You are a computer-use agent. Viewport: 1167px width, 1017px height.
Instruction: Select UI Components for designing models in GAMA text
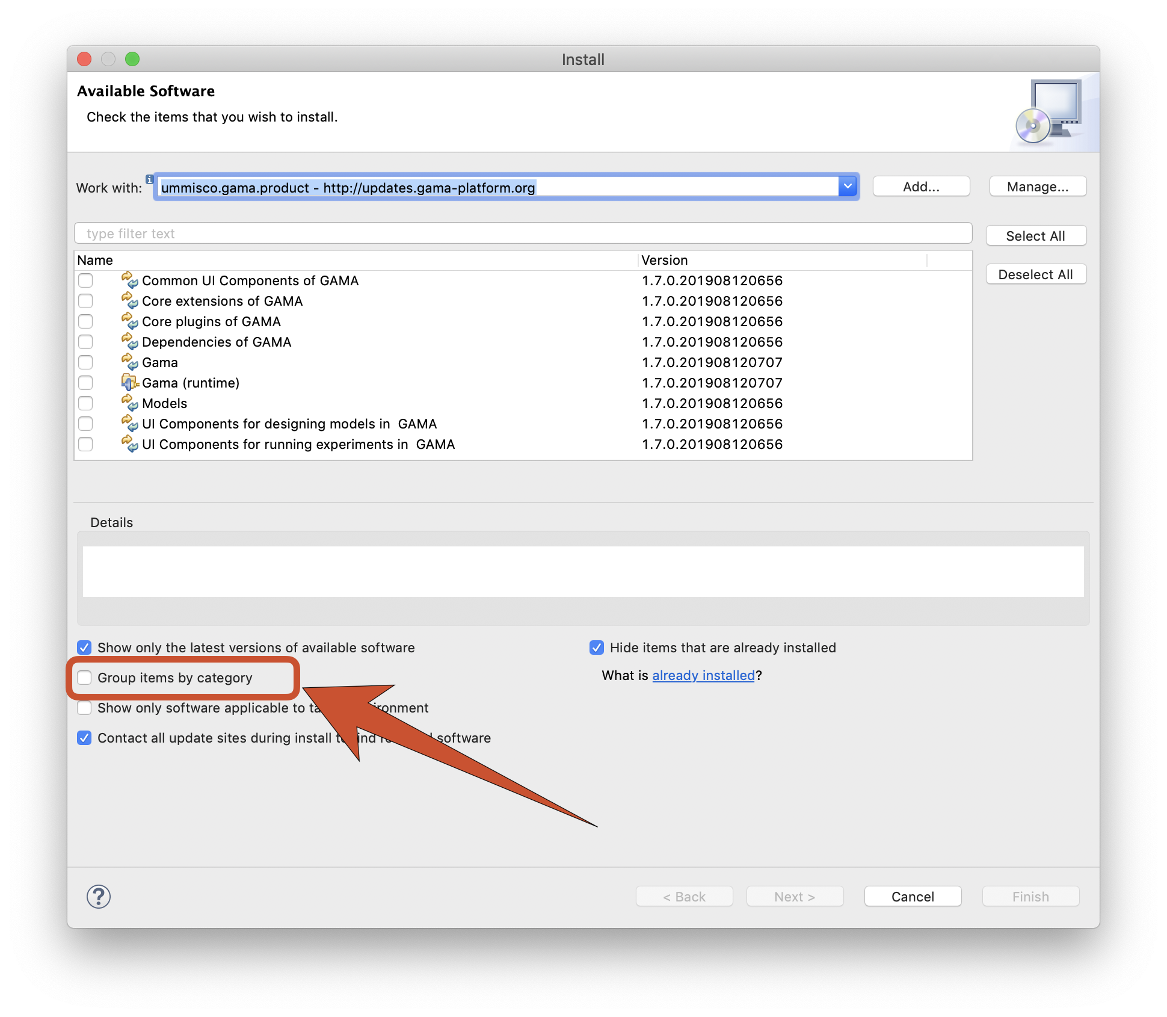pos(289,424)
